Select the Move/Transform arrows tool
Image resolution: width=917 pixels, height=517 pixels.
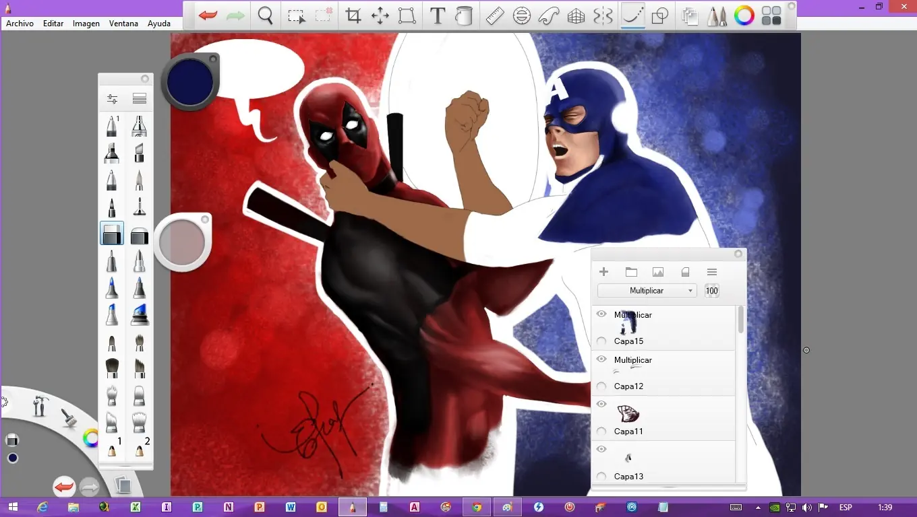pyautogui.click(x=380, y=15)
